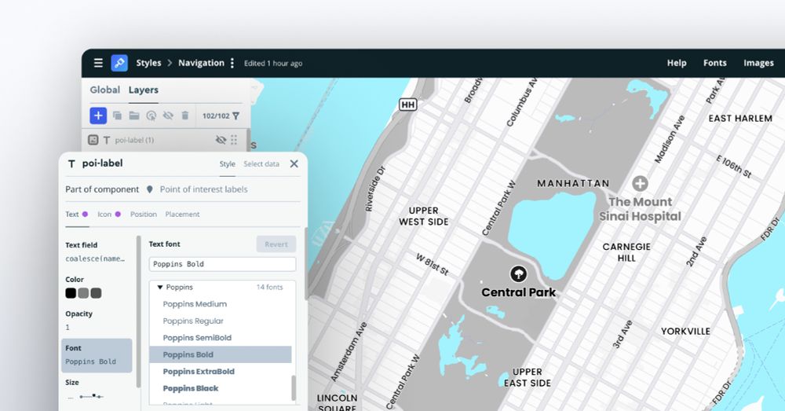The height and width of the screenshot is (411, 785).
Task: Click the poi-label (1) layer row
Action: 165,140
